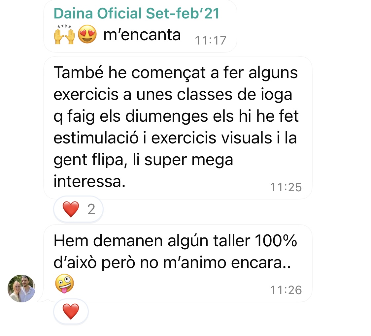Open the heart reaction under the 11:26 message
371x336 pixels.
(x=71, y=311)
